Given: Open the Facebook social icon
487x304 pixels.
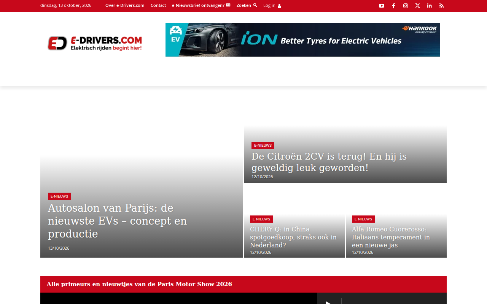Looking at the screenshot, I should click(394, 6).
